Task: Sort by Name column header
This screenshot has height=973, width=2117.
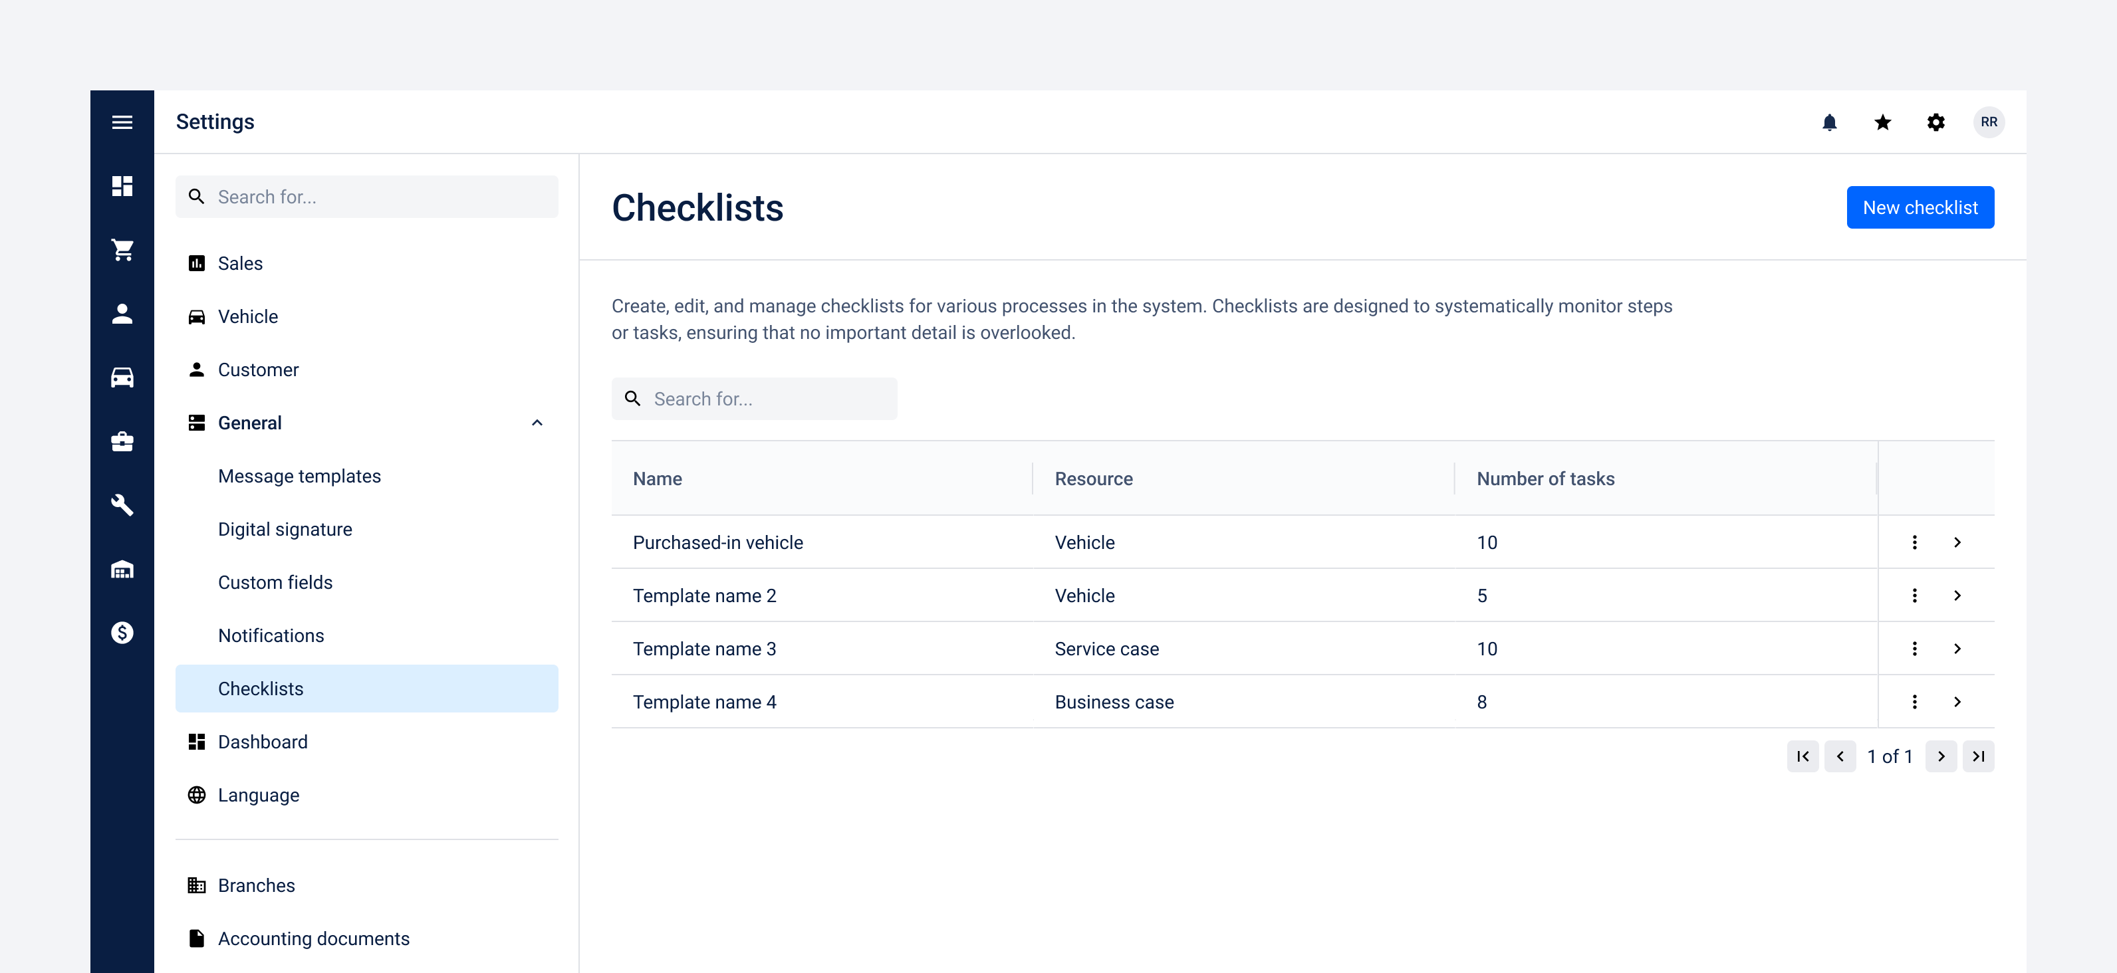Action: [821, 479]
